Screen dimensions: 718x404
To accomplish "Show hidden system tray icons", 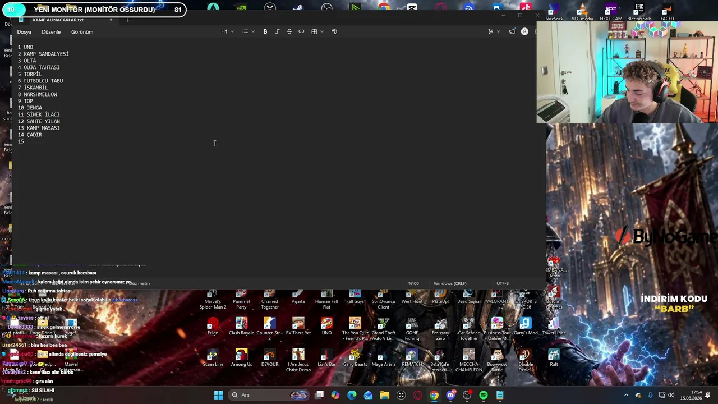I will (627, 395).
